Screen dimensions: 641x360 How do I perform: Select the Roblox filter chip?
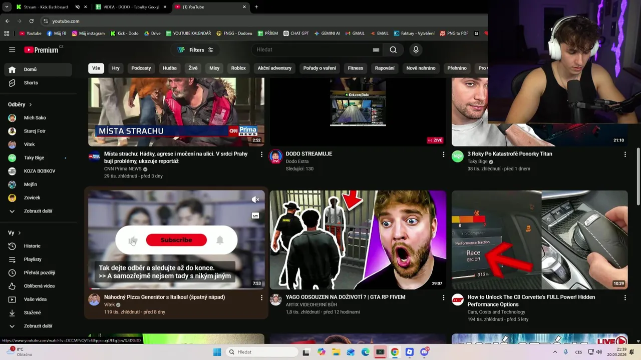point(238,68)
